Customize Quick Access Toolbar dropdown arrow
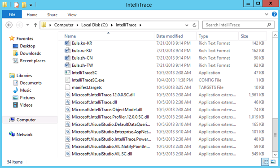Image resolution: width=280 pixels, height=168 pixels. point(31,5)
